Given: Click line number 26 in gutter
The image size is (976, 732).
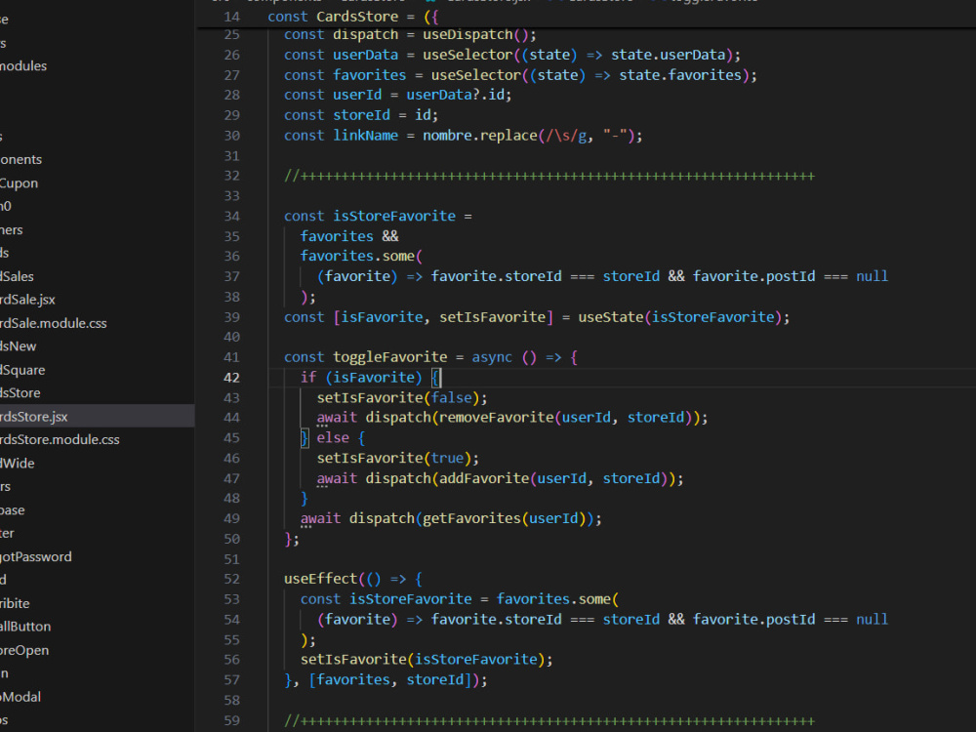Looking at the screenshot, I should click(x=231, y=55).
